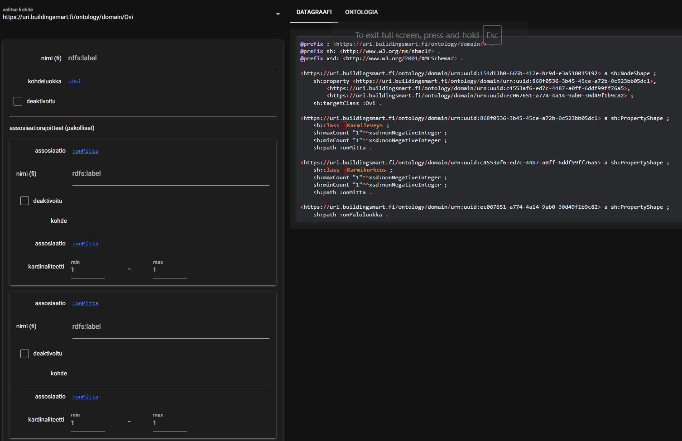
Task: Focus the rdfs:label field in first association card
Action: tap(170, 174)
